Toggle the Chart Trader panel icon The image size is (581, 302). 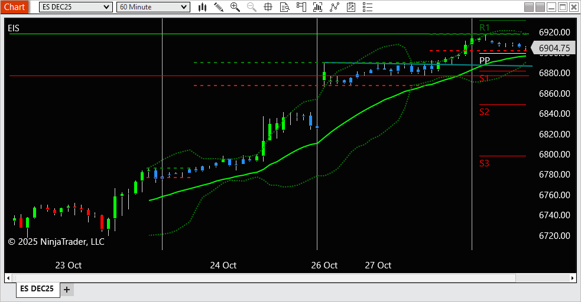coord(301,7)
